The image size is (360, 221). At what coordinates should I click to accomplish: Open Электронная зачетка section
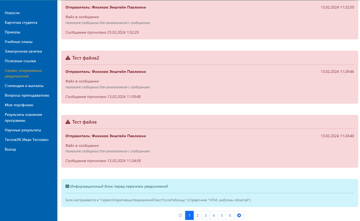[23, 51]
